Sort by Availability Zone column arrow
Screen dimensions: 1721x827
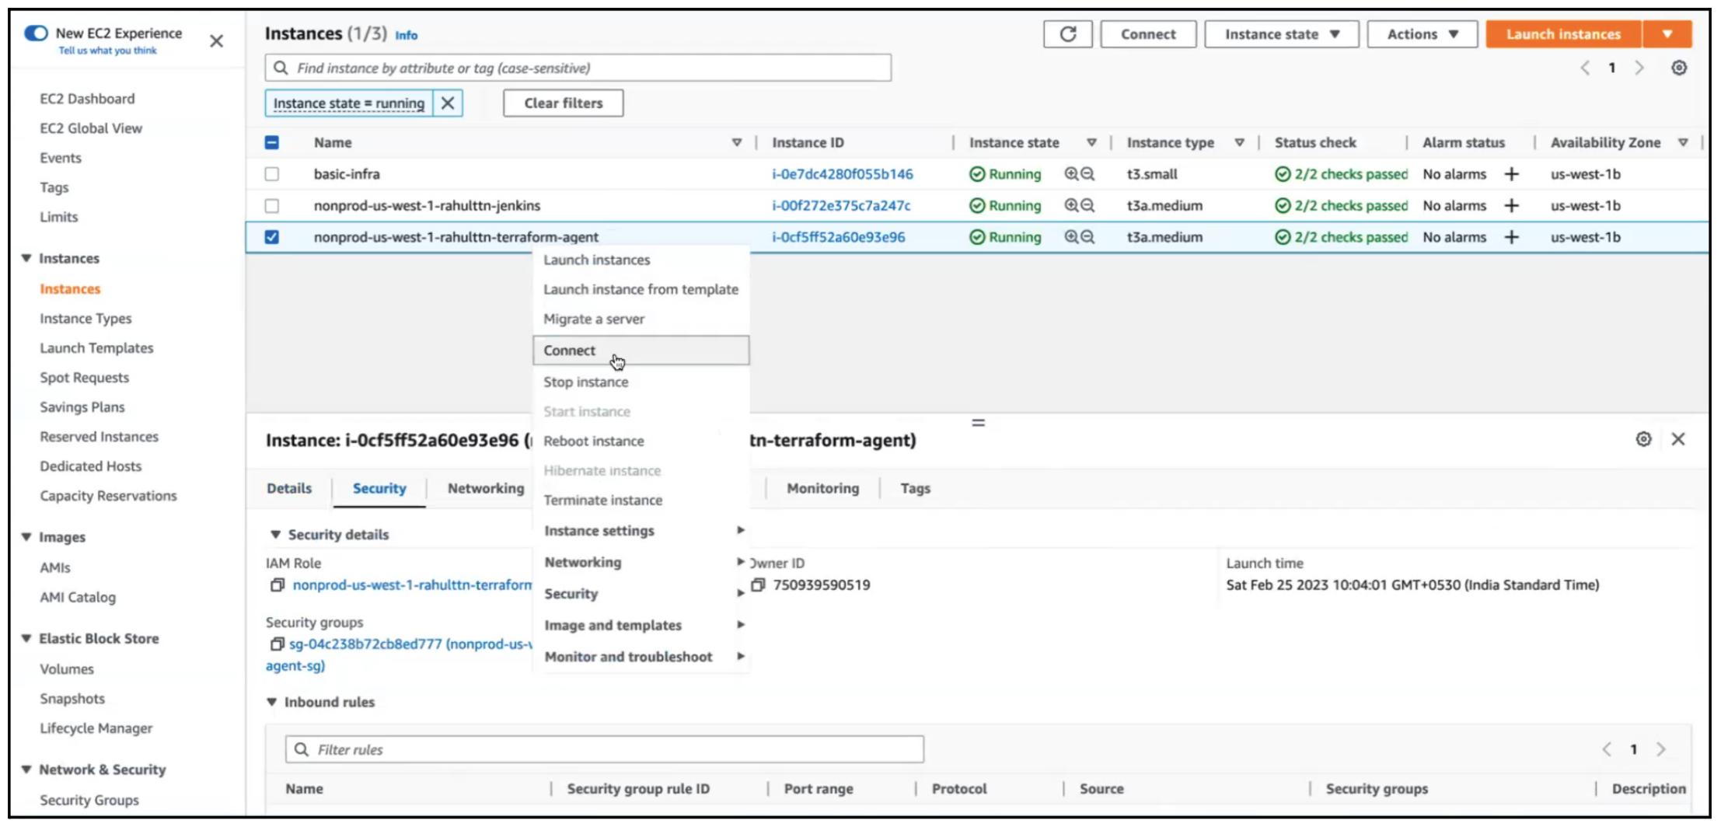tap(1683, 142)
